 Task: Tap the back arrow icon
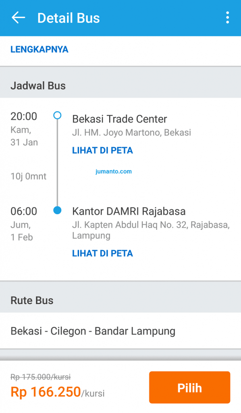[x=19, y=18]
